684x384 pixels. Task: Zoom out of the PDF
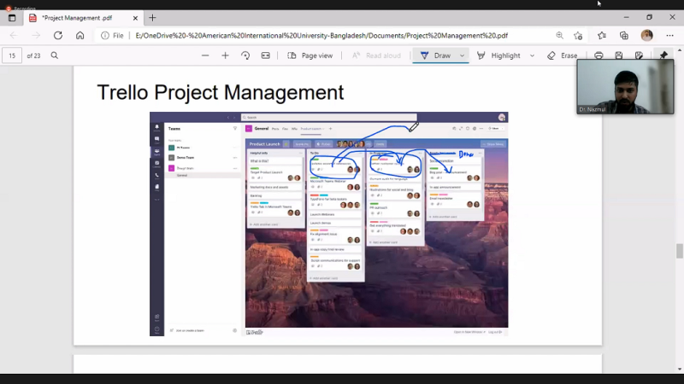(205, 55)
